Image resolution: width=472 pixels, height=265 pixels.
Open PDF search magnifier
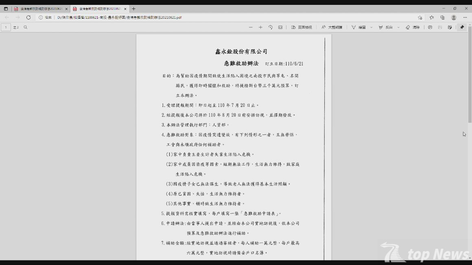26,27
